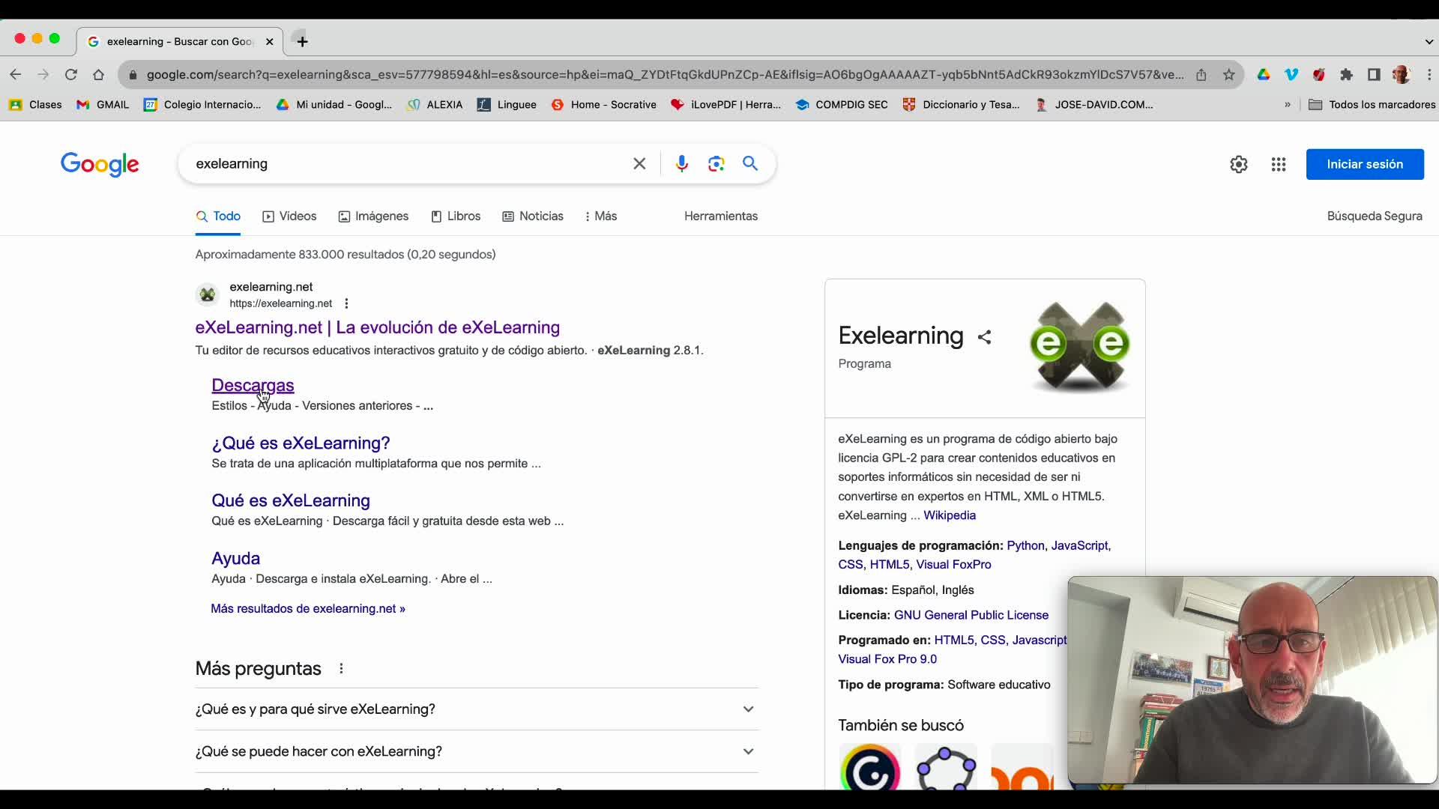Switch to the Imágenes tab
1439x809 pixels.
pos(373,216)
